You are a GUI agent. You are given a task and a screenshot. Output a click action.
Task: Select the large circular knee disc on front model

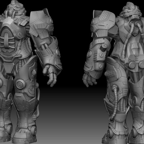coord(20,84)
